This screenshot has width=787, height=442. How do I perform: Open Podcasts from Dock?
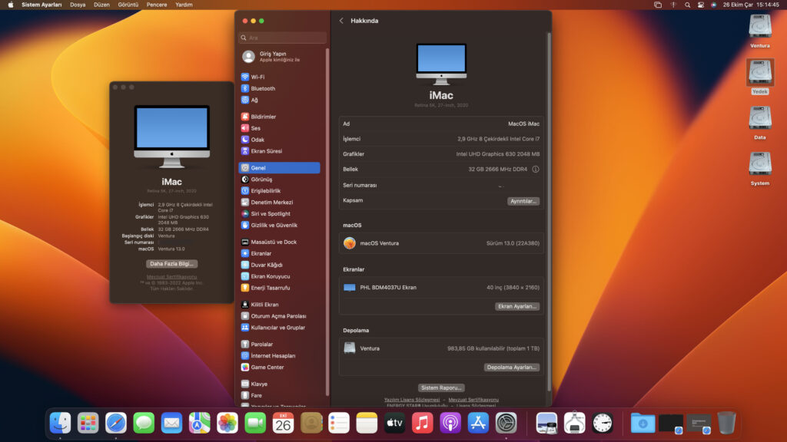click(x=450, y=423)
